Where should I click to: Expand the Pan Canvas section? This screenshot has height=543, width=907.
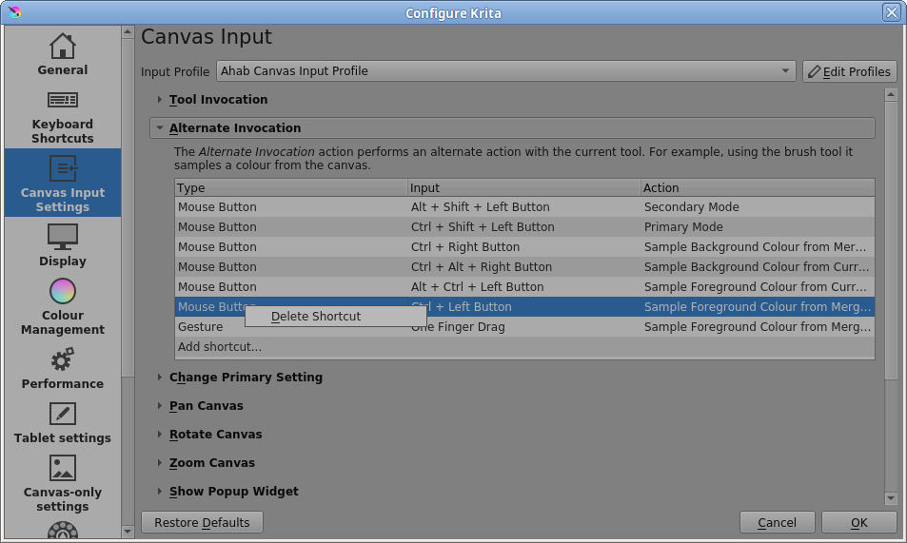pyautogui.click(x=160, y=405)
